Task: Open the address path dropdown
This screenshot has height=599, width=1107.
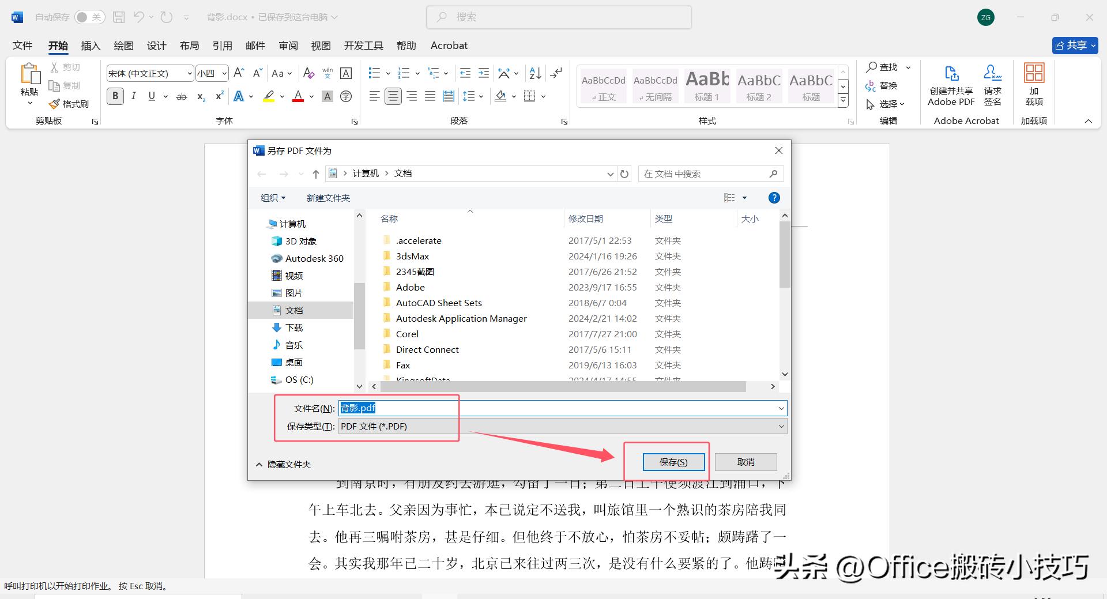Action: coord(611,174)
